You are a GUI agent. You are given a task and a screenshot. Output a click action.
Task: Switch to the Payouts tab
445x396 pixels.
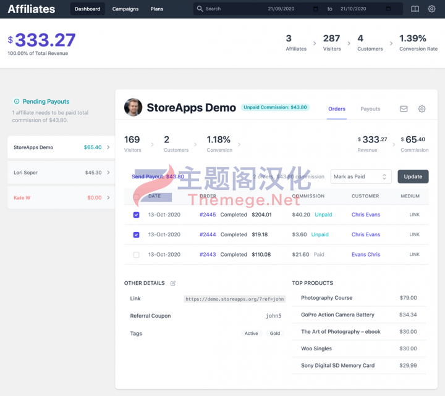tap(370, 109)
